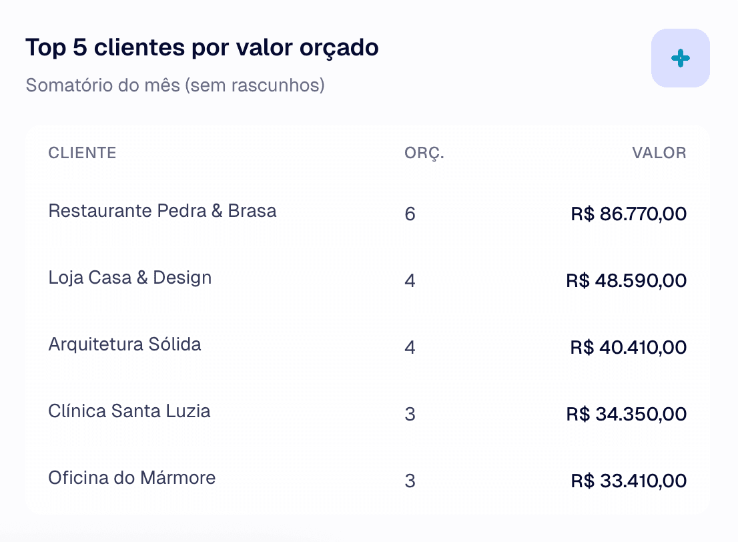The image size is (738, 542).
Task: Click the budget count 3 for Clínica Santa Luzia
Action: pos(410,415)
